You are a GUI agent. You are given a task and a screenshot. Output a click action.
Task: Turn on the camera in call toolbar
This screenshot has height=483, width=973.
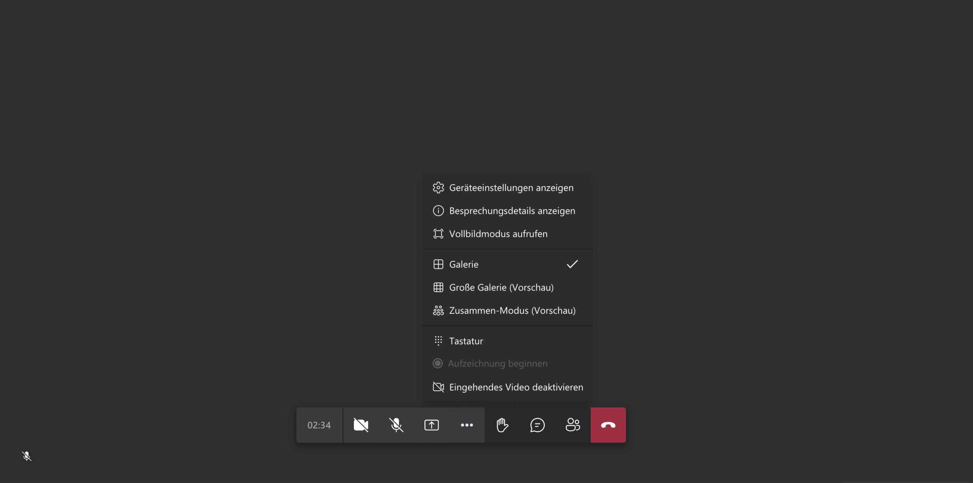(361, 425)
